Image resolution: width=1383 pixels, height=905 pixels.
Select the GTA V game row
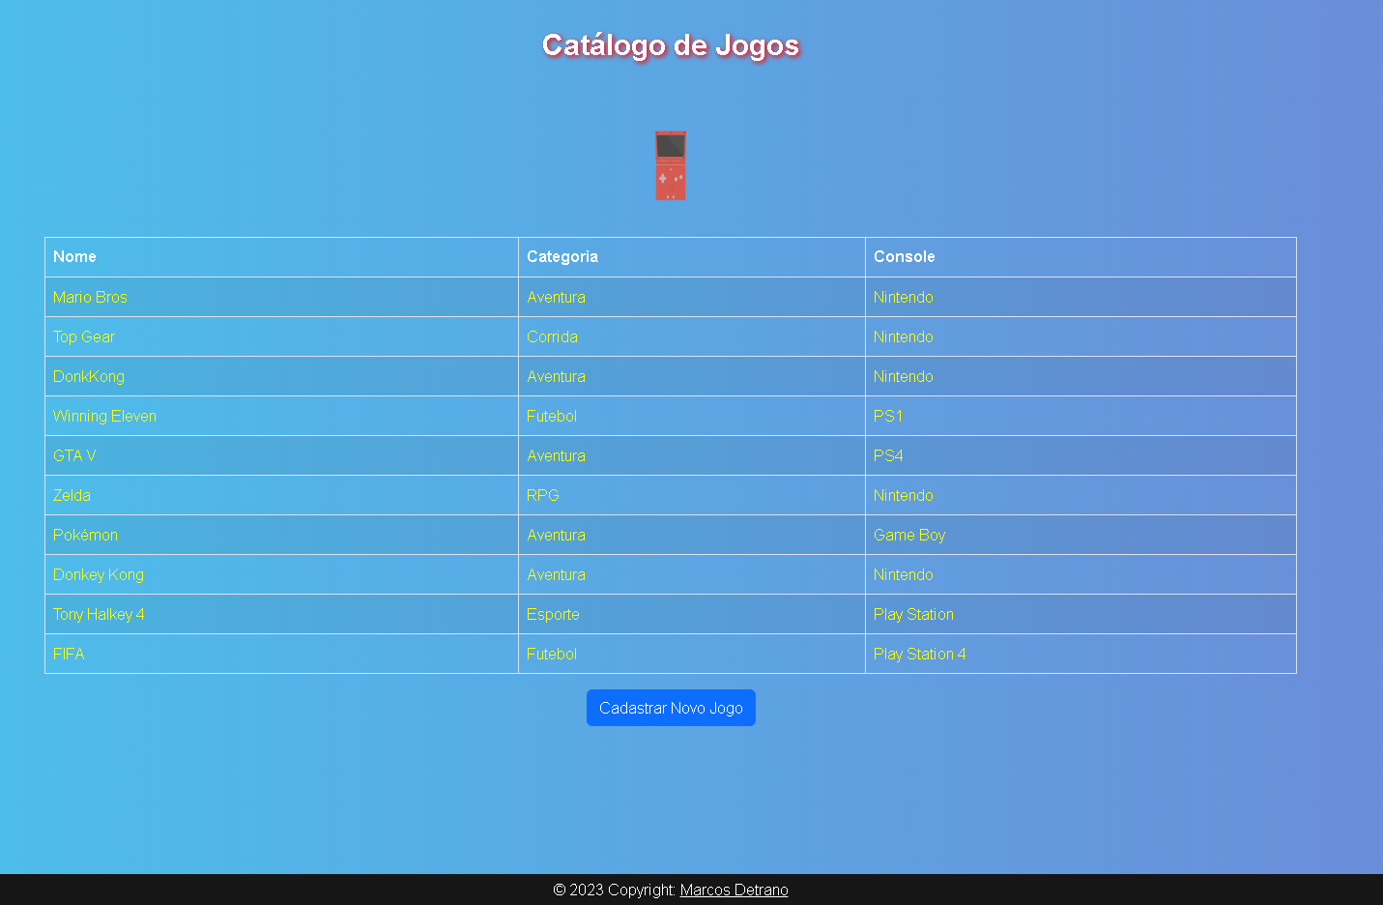74,455
